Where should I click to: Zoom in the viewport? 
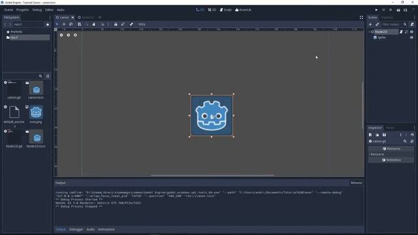point(75,35)
